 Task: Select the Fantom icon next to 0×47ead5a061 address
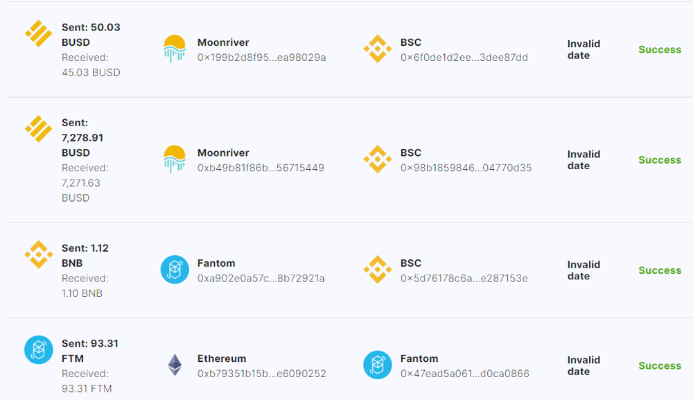pyautogui.click(x=377, y=365)
